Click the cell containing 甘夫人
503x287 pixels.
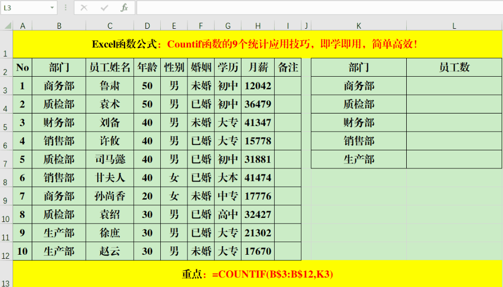coord(110,178)
